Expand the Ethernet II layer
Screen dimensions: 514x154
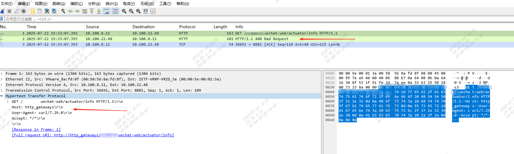point(2,79)
